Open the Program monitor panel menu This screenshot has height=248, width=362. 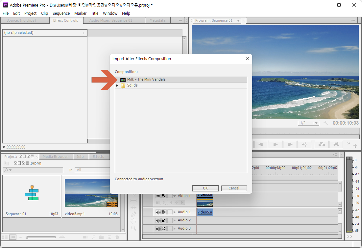click(353, 20)
